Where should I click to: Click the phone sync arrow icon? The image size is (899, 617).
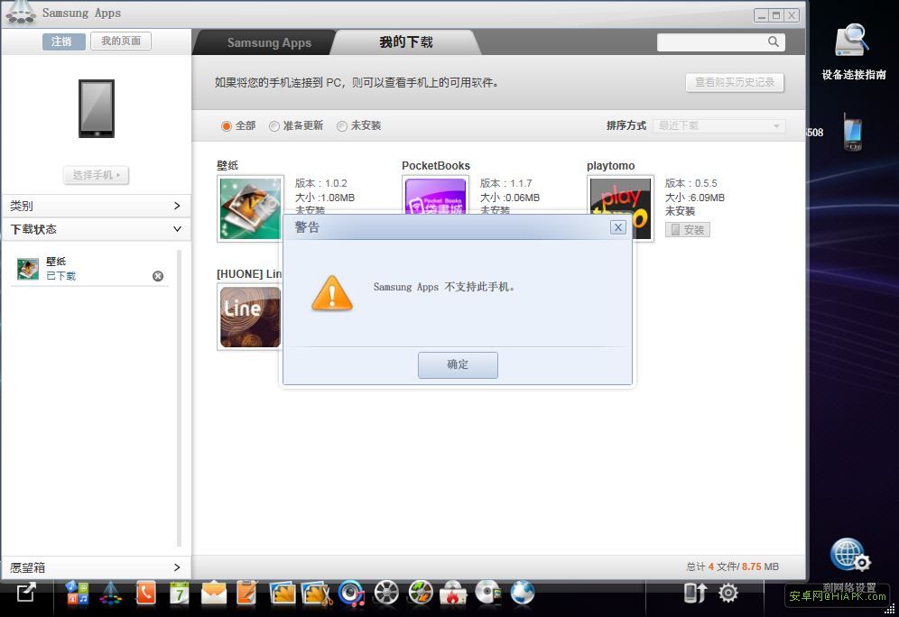(696, 593)
